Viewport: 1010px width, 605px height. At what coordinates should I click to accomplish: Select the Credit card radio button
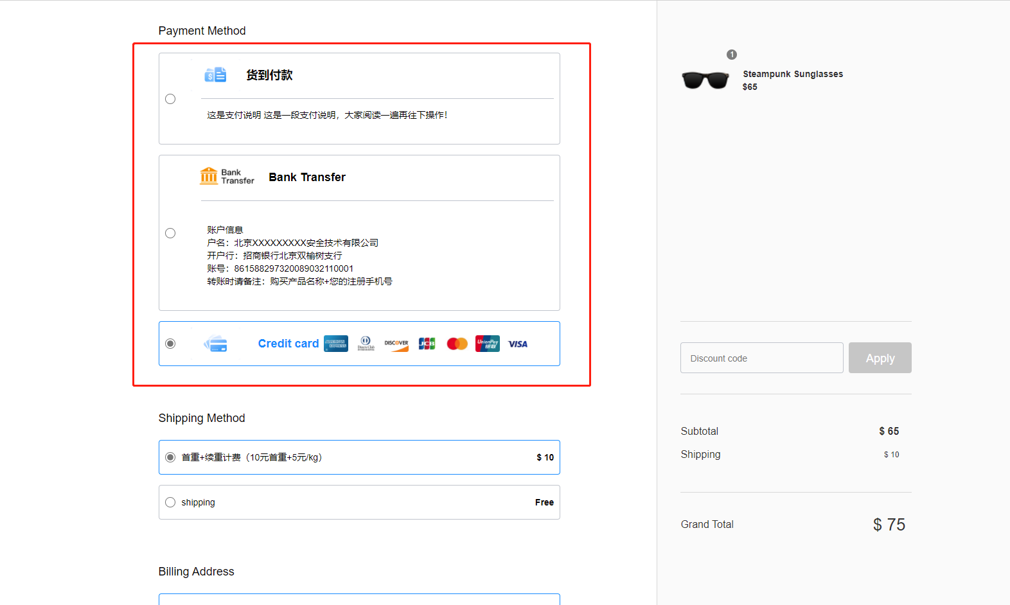coord(170,344)
